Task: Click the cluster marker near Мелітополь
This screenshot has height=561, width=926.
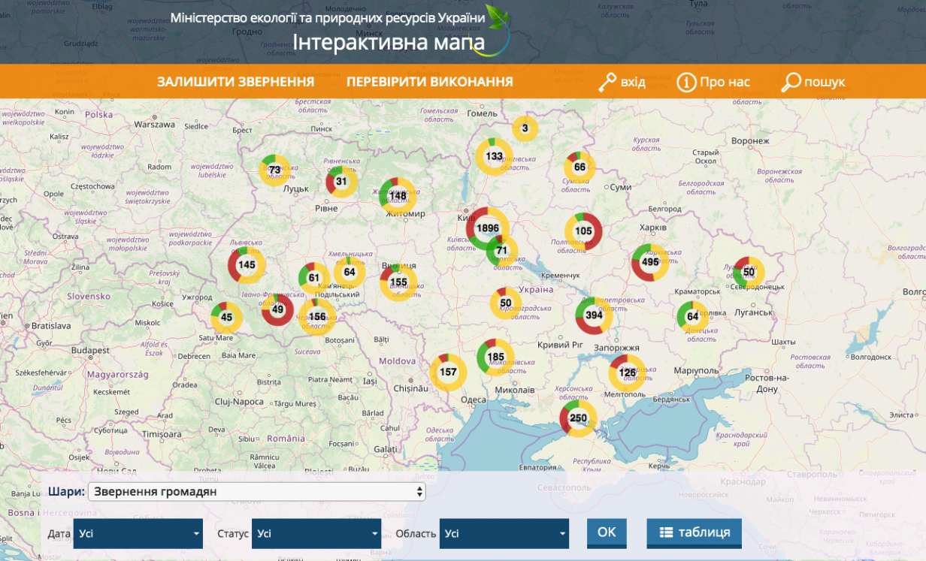Action: tap(627, 373)
